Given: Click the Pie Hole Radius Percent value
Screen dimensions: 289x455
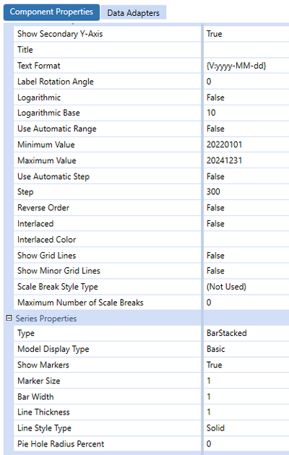Looking at the screenshot, I should [x=246, y=443].
